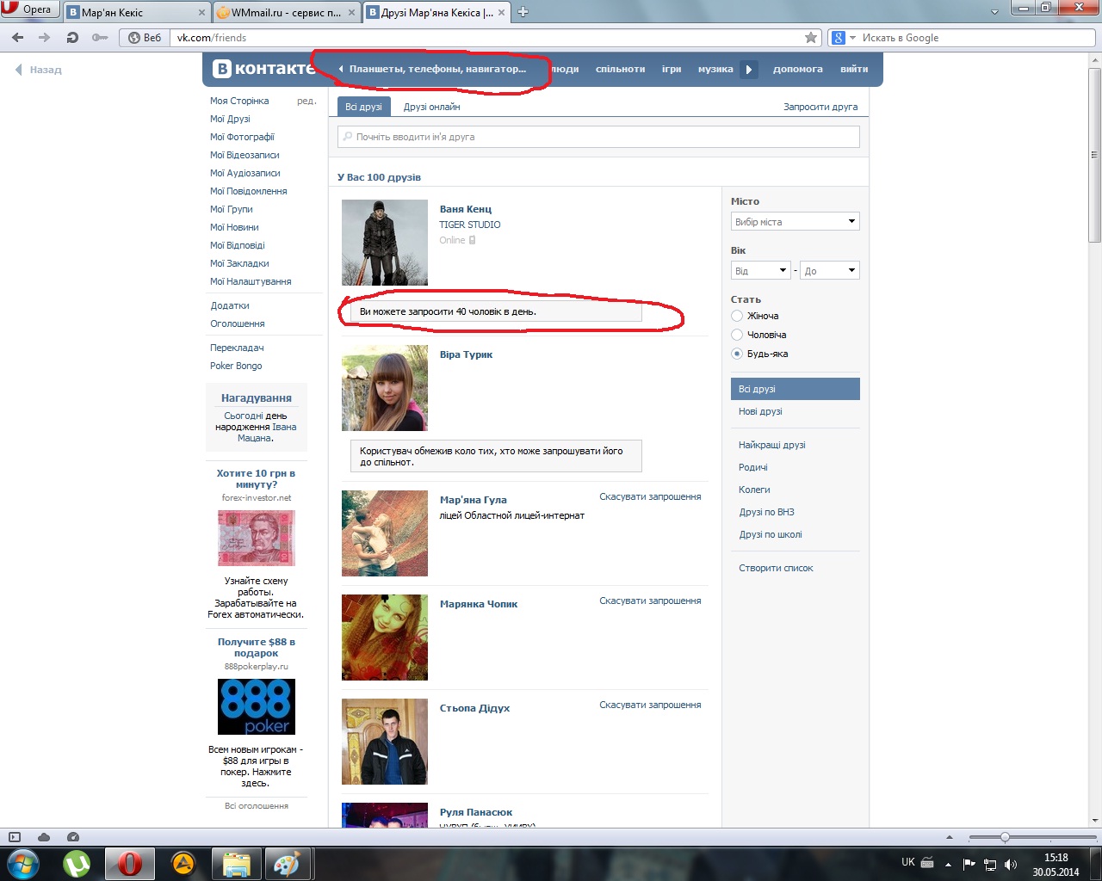Open the password wand key icon
This screenshot has height=881, width=1102.
click(x=100, y=38)
